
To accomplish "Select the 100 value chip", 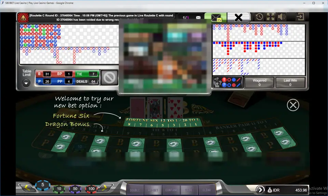I will pos(91,189).
